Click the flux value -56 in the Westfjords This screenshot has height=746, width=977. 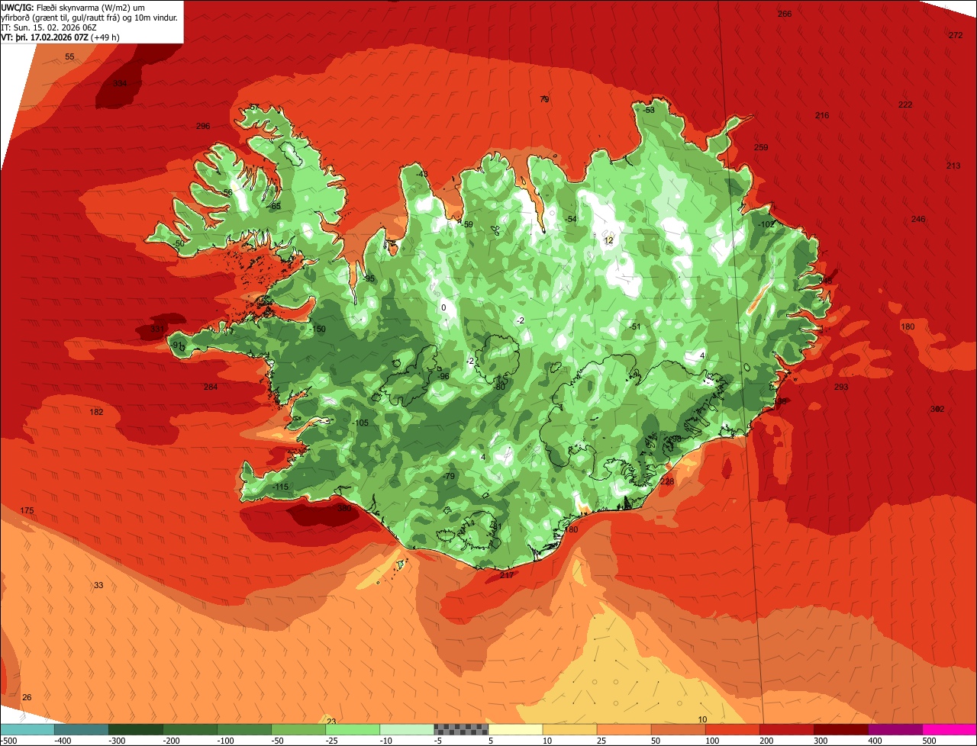click(227, 192)
